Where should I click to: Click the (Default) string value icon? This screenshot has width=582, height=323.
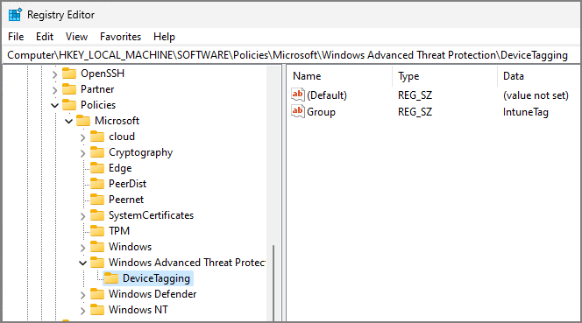tap(298, 95)
